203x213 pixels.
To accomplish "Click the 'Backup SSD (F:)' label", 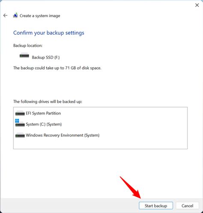I will tap(46, 57).
